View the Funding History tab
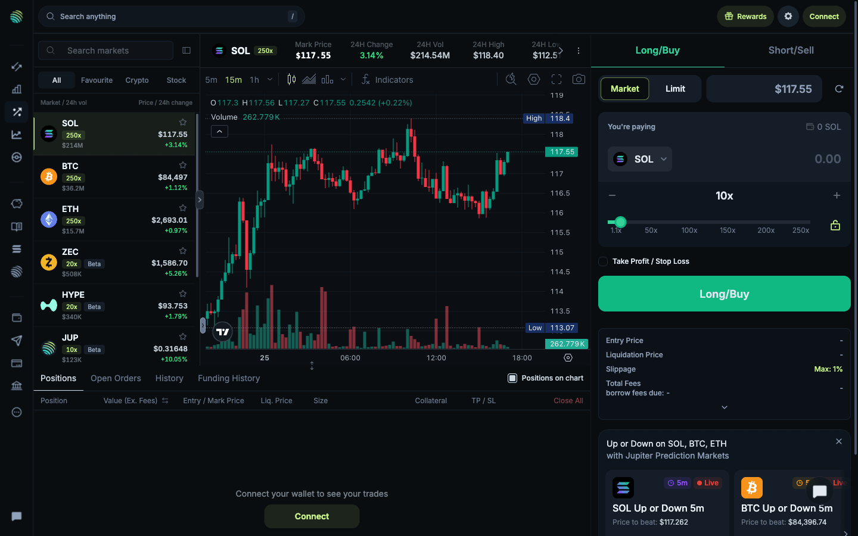The width and height of the screenshot is (858, 536). point(229,378)
